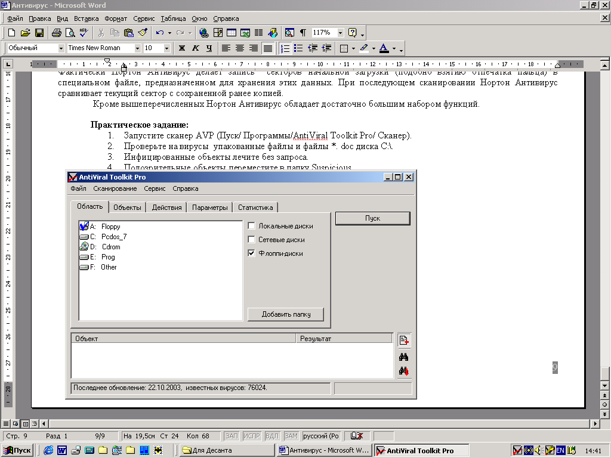Click the highlight color marker icon
This screenshot has width=611, height=458.
pyautogui.click(x=364, y=48)
